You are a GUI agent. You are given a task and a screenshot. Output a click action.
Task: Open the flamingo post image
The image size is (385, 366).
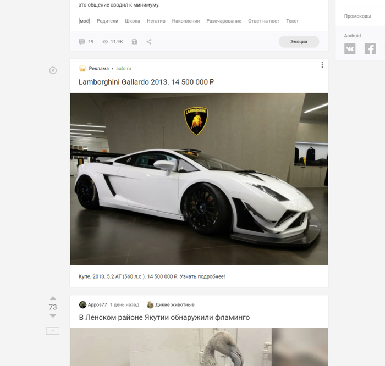pyautogui.click(x=199, y=347)
